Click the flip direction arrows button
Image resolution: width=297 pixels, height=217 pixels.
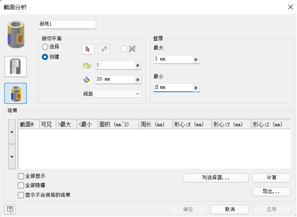click(104, 49)
